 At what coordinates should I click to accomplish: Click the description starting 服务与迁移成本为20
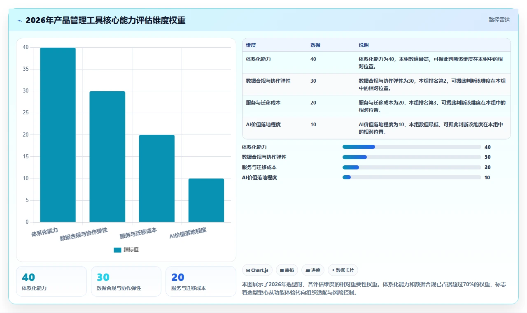click(x=432, y=106)
